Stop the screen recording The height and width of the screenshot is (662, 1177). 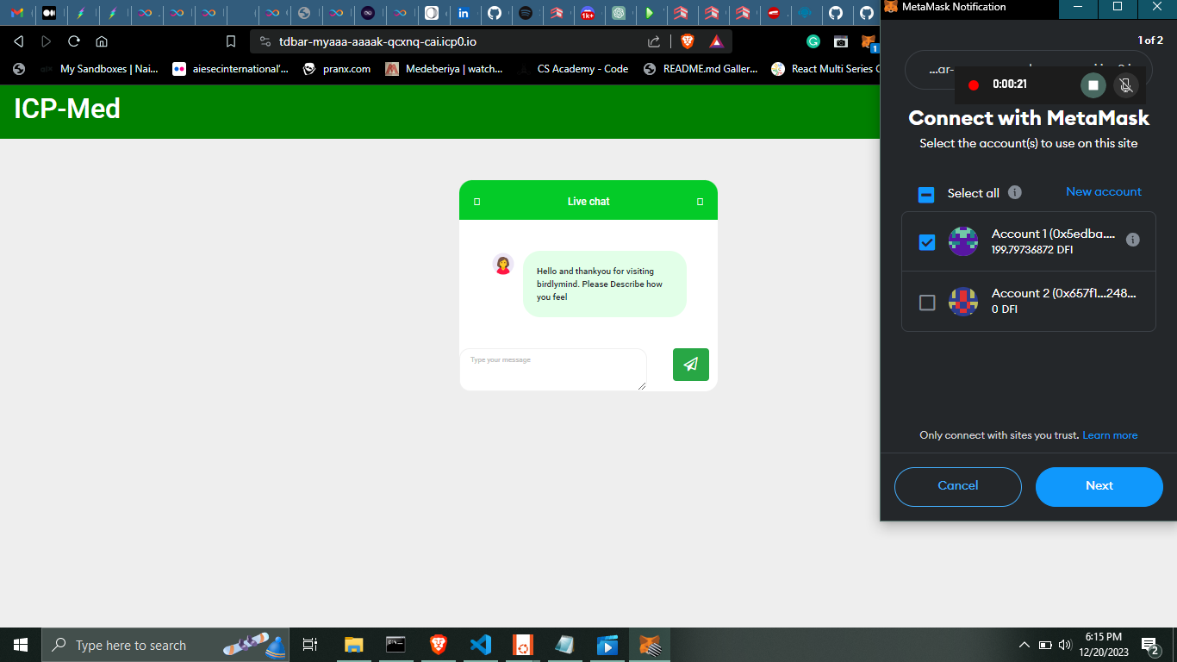coord(1093,85)
